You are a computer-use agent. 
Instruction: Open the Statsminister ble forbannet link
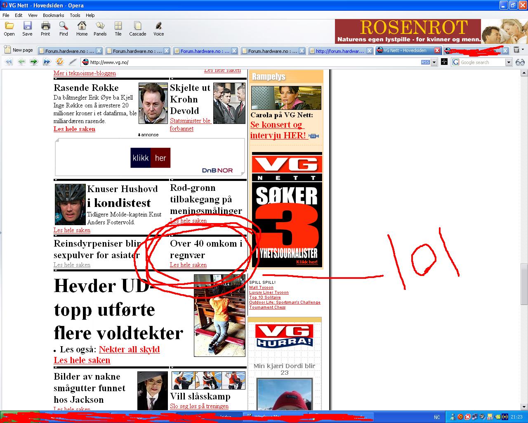[x=190, y=124]
